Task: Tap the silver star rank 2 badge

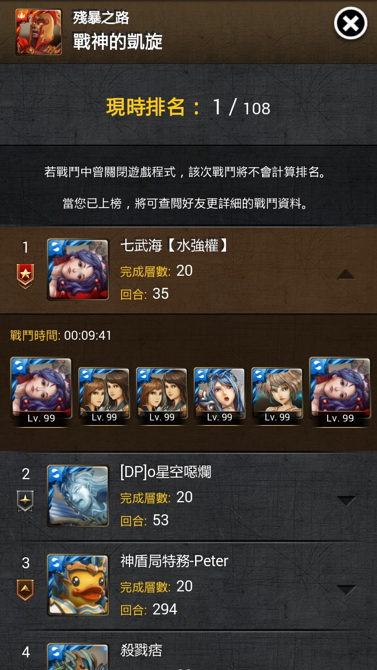Action: (x=25, y=502)
